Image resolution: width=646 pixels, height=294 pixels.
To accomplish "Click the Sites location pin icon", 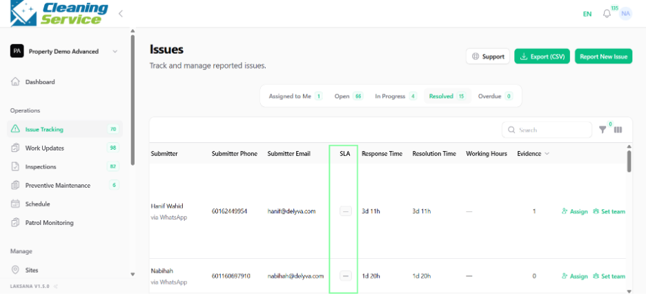I will (x=15, y=270).
